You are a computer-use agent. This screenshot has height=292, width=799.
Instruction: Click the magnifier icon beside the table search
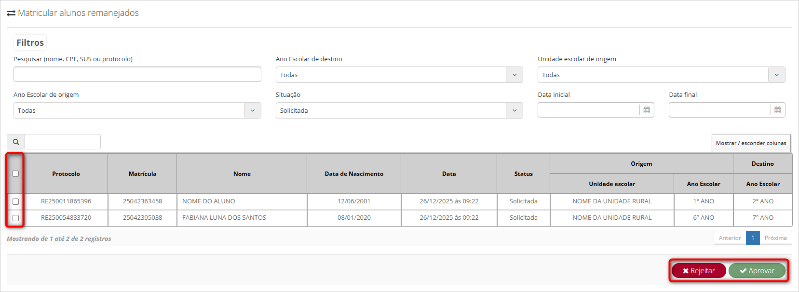tap(16, 142)
